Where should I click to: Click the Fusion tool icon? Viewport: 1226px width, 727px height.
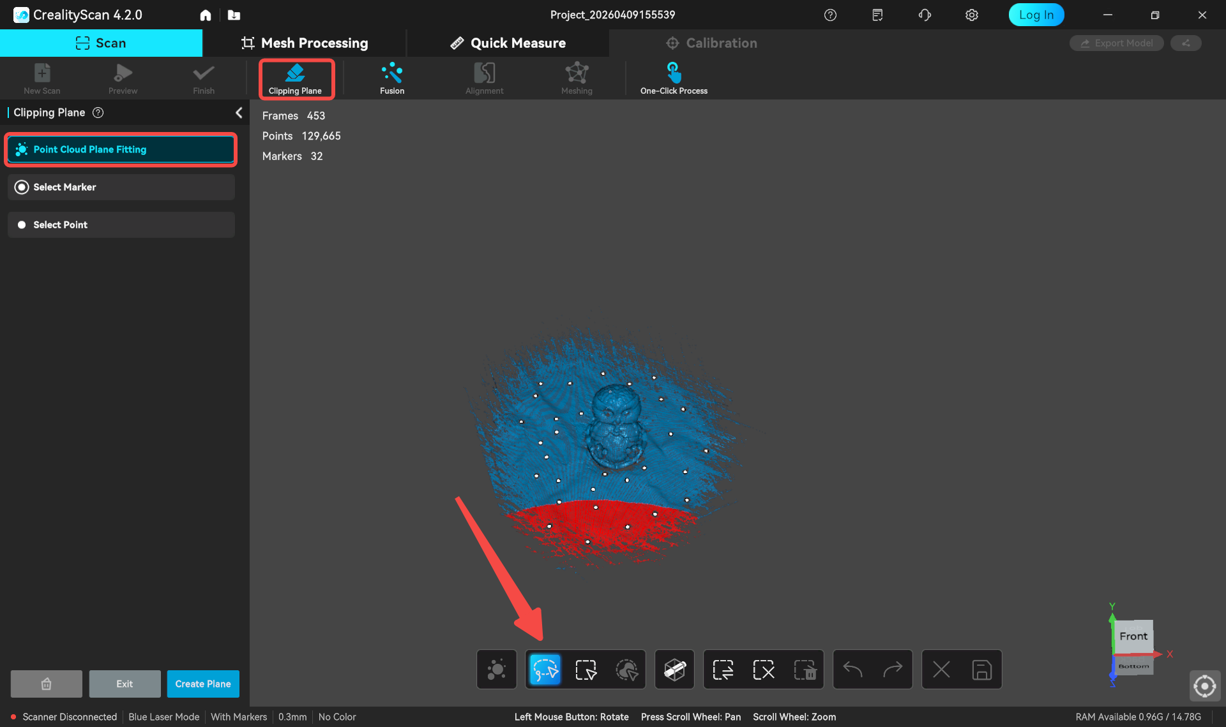(x=391, y=78)
